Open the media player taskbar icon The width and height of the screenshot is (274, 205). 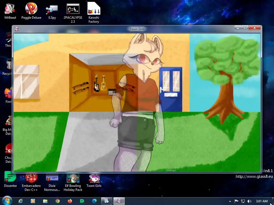33,201
